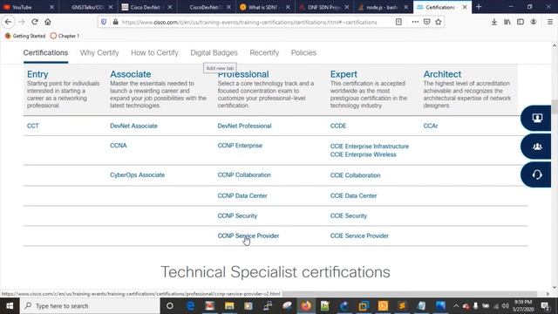Image resolution: width=558 pixels, height=314 pixels.
Task: Select the Certifications page tab
Action: click(x=45, y=52)
